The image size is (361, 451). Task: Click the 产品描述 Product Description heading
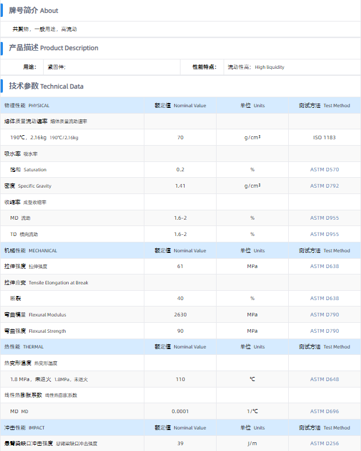point(54,48)
